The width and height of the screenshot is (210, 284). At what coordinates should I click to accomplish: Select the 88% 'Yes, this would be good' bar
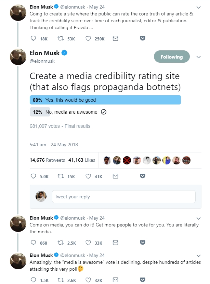coord(103,100)
